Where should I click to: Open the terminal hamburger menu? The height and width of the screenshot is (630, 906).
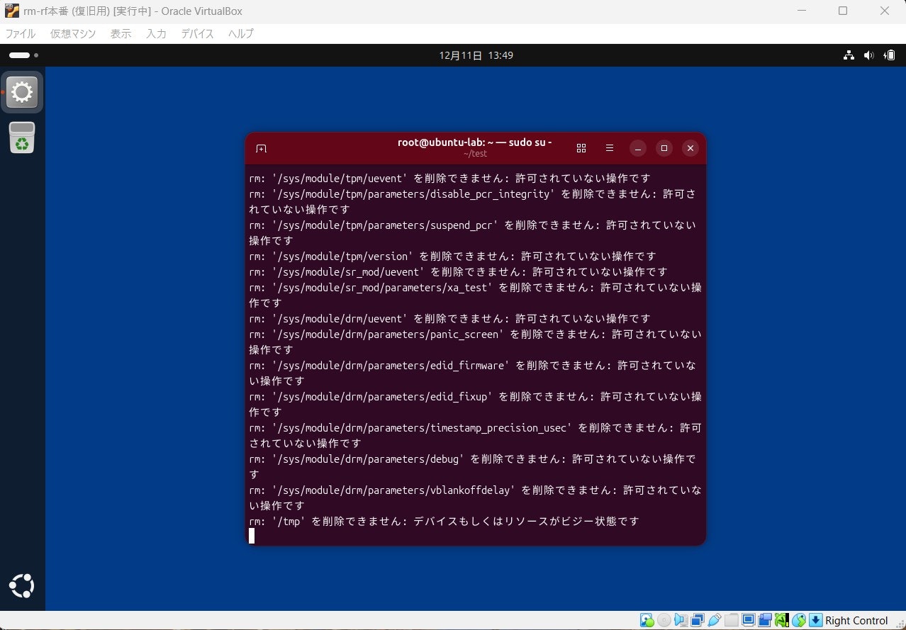coord(610,148)
